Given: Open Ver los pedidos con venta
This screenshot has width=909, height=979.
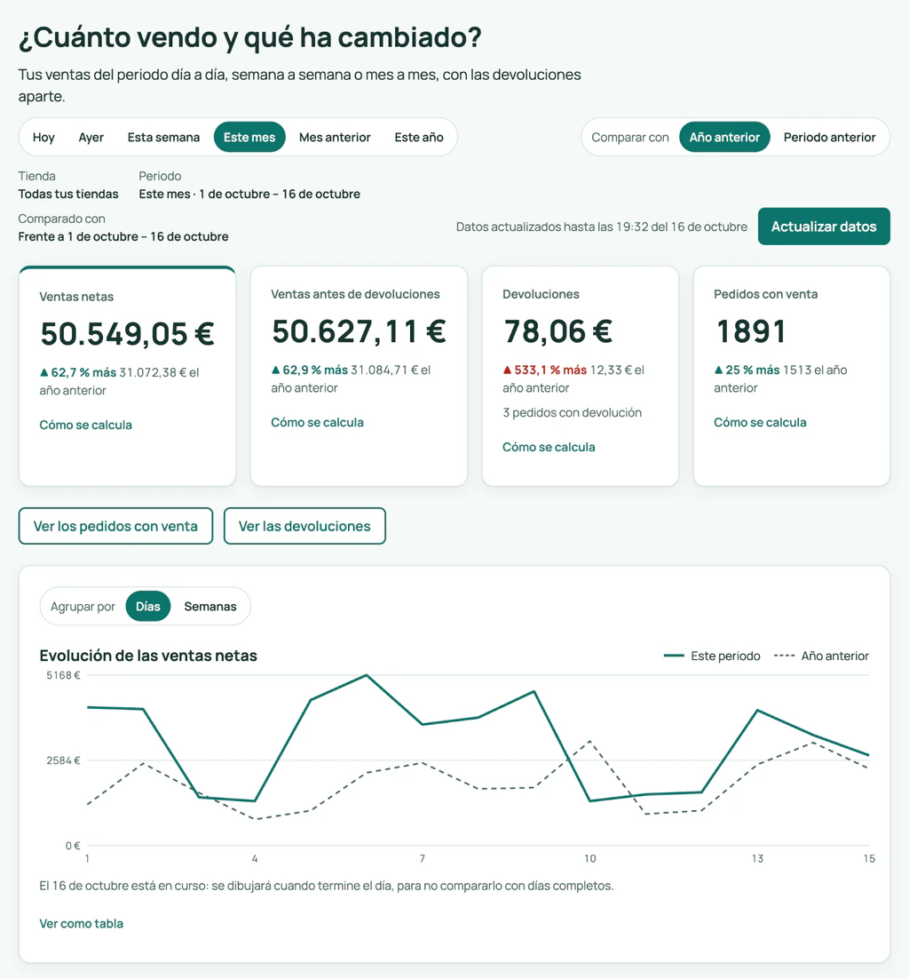Looking at the screenshot, I should tap(115, 526).
